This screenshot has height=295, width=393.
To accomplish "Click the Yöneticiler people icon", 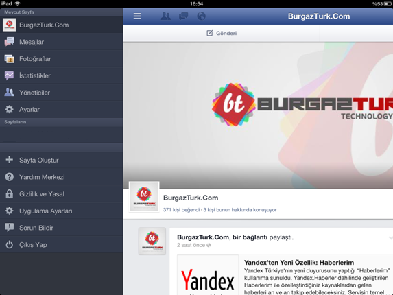I will pos(10,92).
